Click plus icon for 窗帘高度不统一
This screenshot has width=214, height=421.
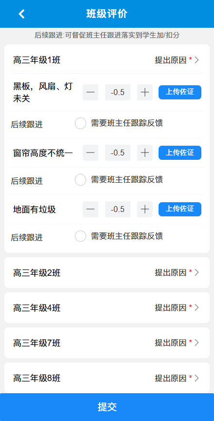click(x=145, y=153)
